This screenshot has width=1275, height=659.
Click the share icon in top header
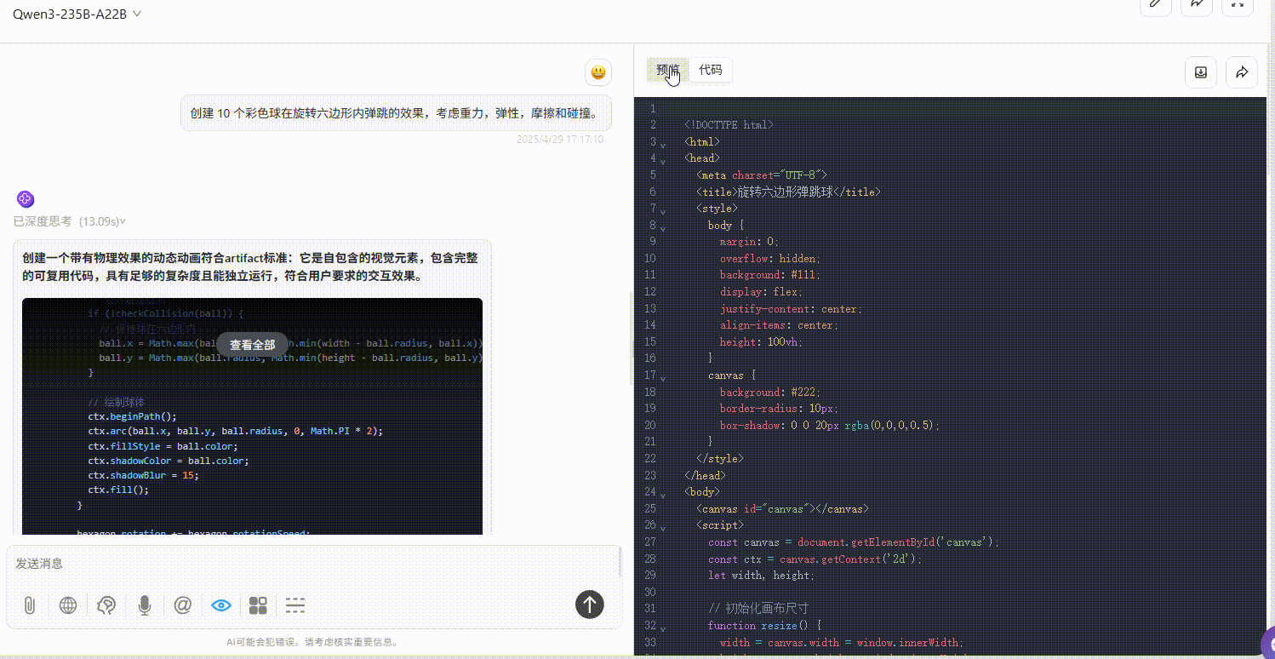pos(1197,4)
